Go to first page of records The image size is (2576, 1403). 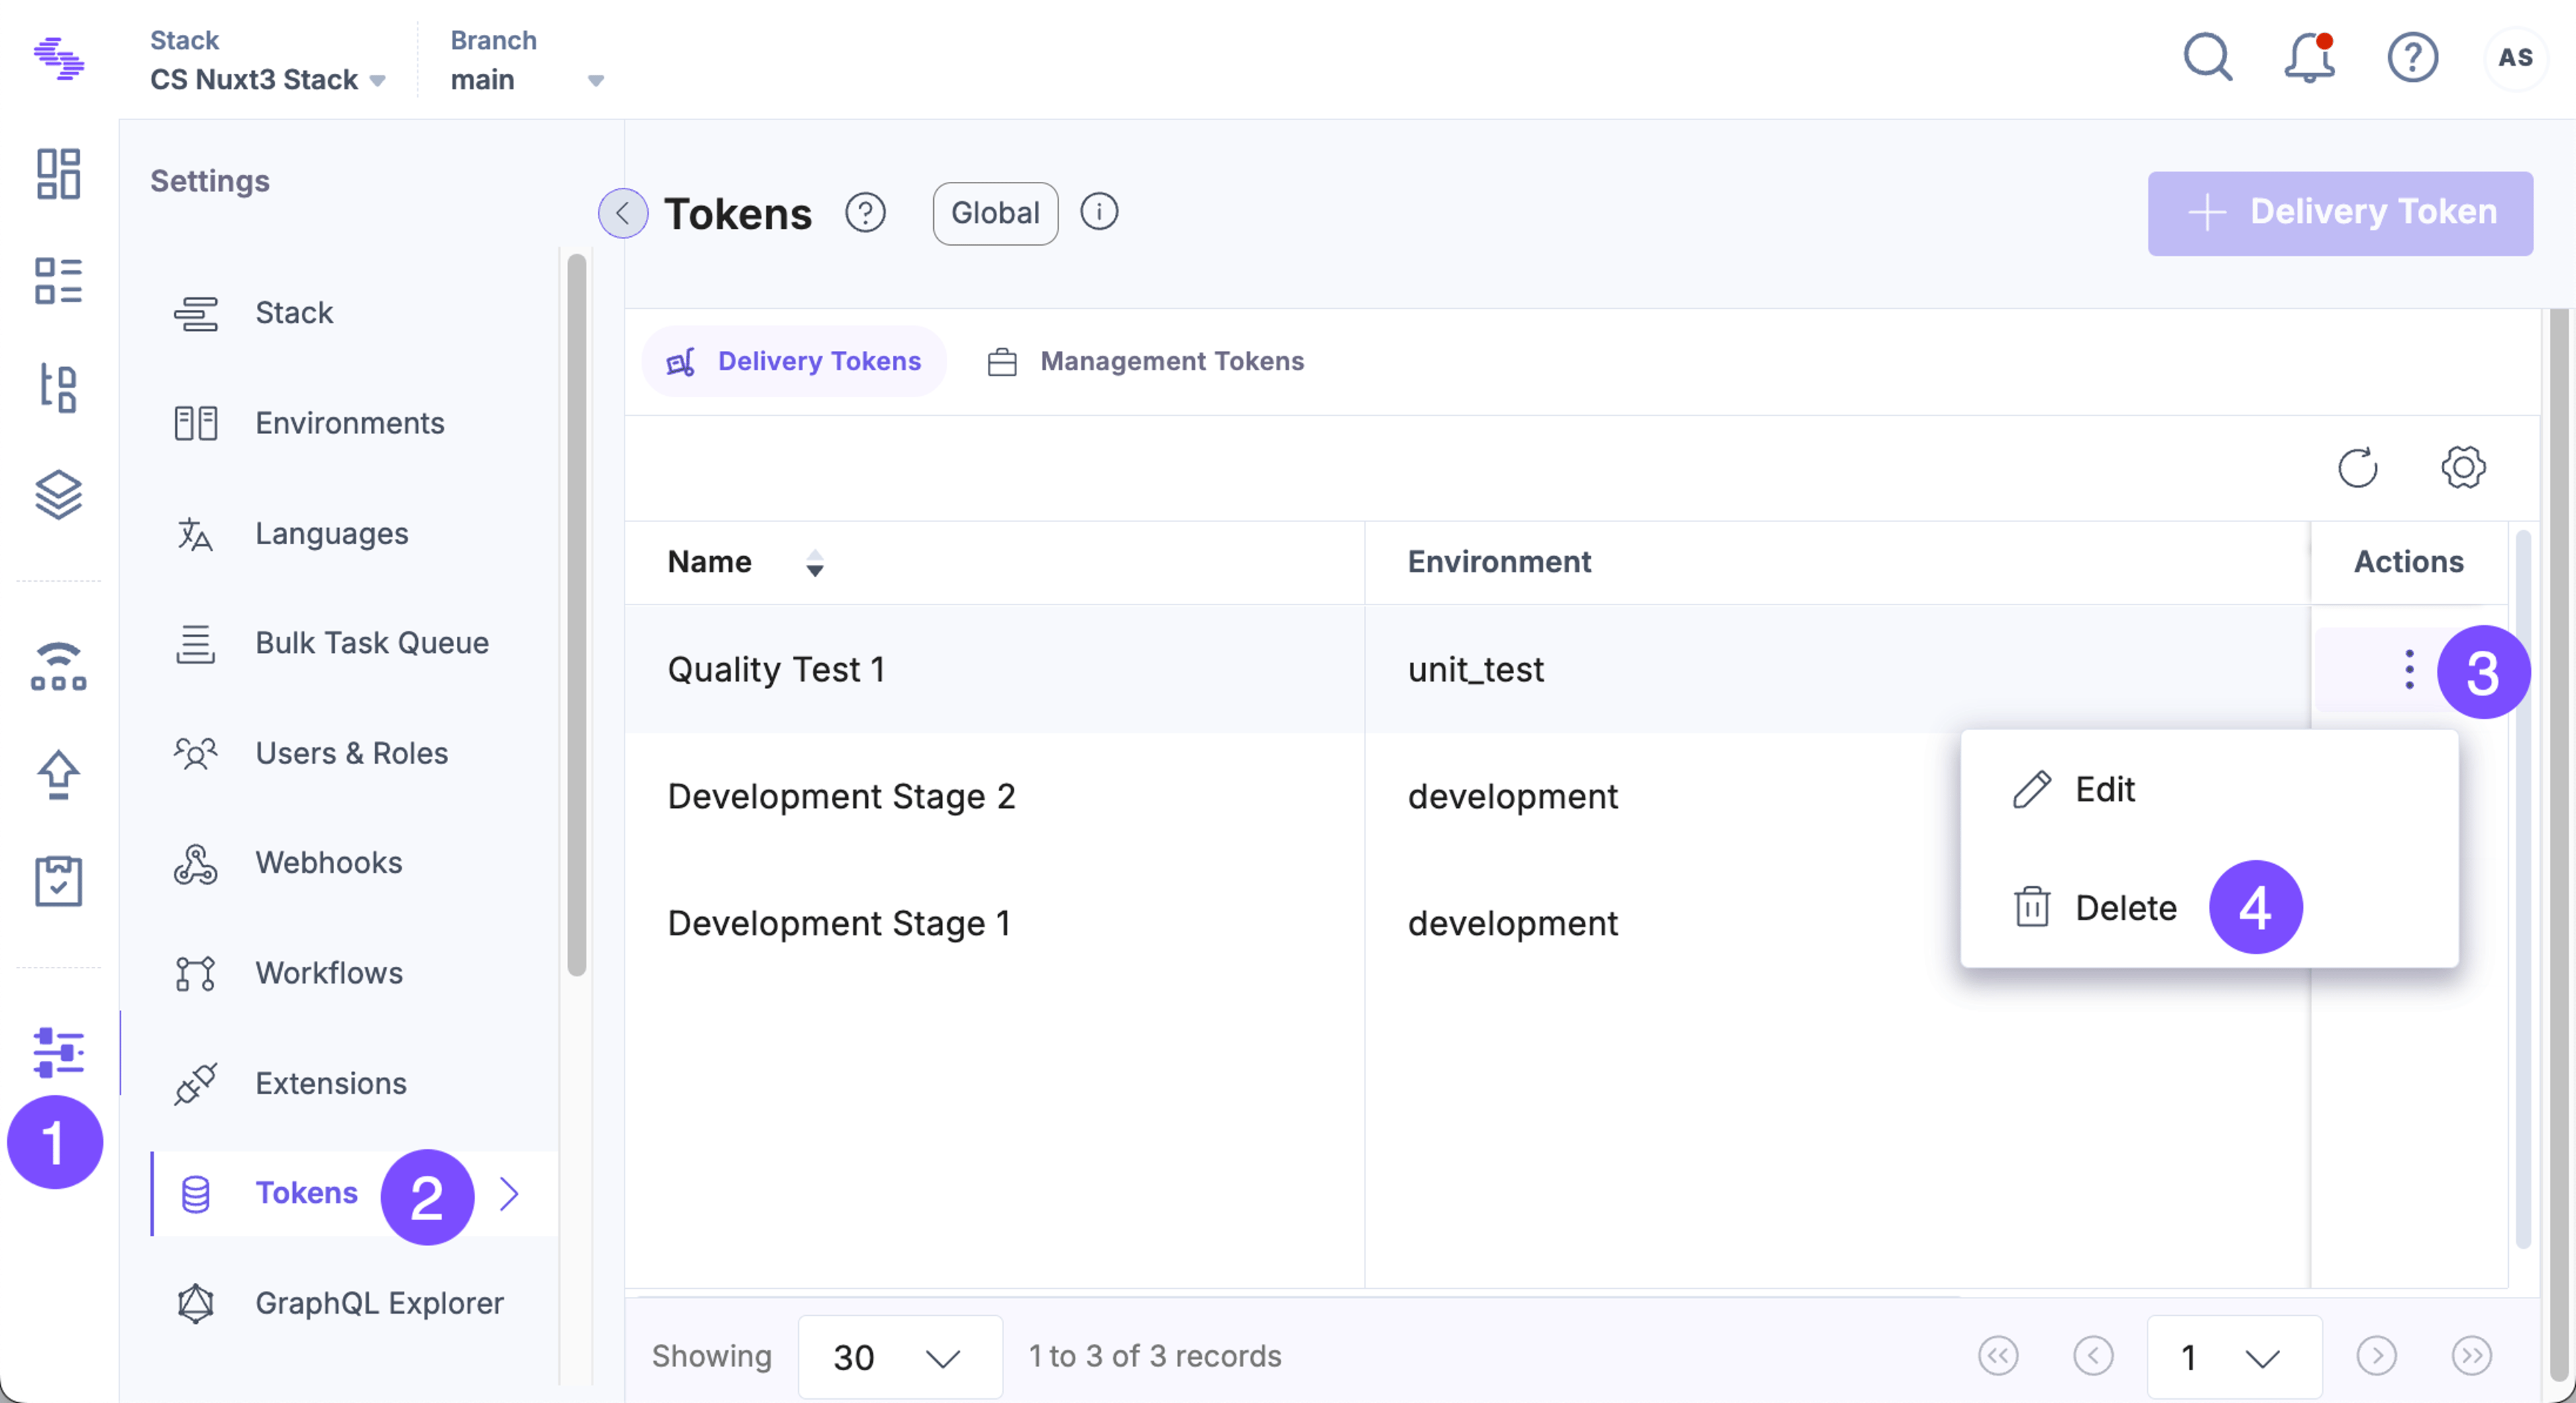[1998, 1356]
